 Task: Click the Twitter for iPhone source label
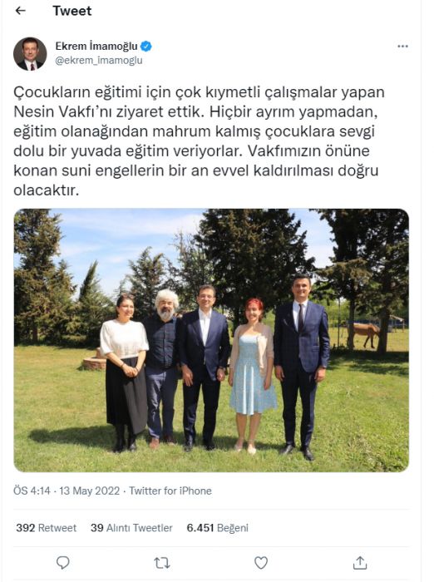(170, 491)
